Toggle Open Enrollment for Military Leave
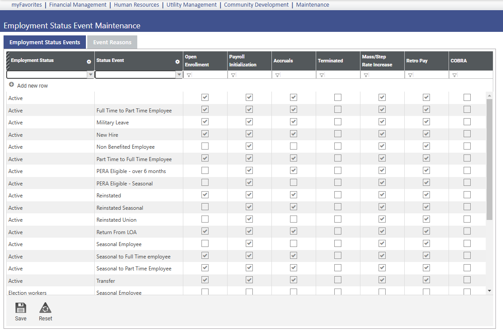This screenshot has width=503, height=335. coord(205,122)
